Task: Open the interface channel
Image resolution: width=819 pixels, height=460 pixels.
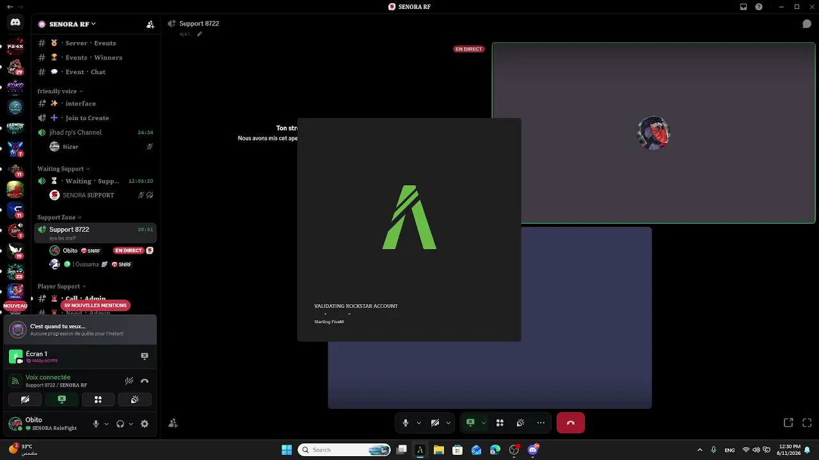Action: 95,103
